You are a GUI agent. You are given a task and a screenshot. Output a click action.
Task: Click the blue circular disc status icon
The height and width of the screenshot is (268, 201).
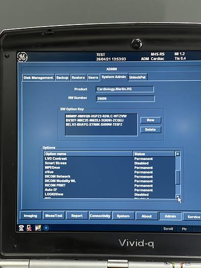point(46,228)
